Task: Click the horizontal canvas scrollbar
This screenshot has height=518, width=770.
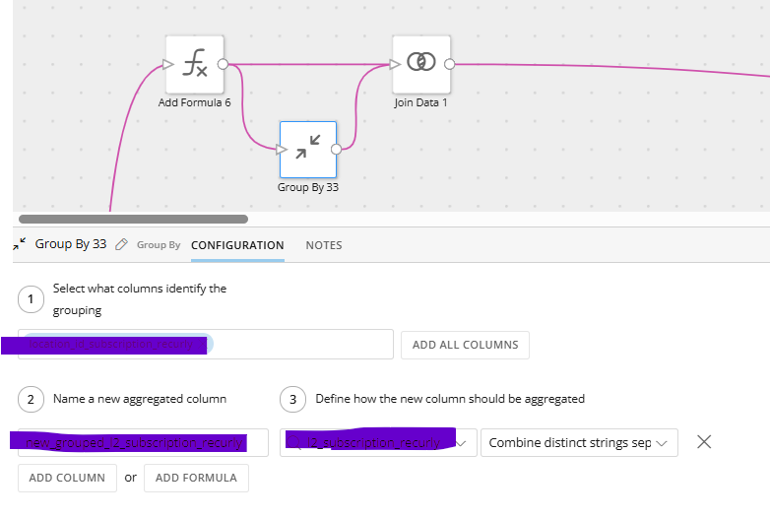Action: pos(133,219)
